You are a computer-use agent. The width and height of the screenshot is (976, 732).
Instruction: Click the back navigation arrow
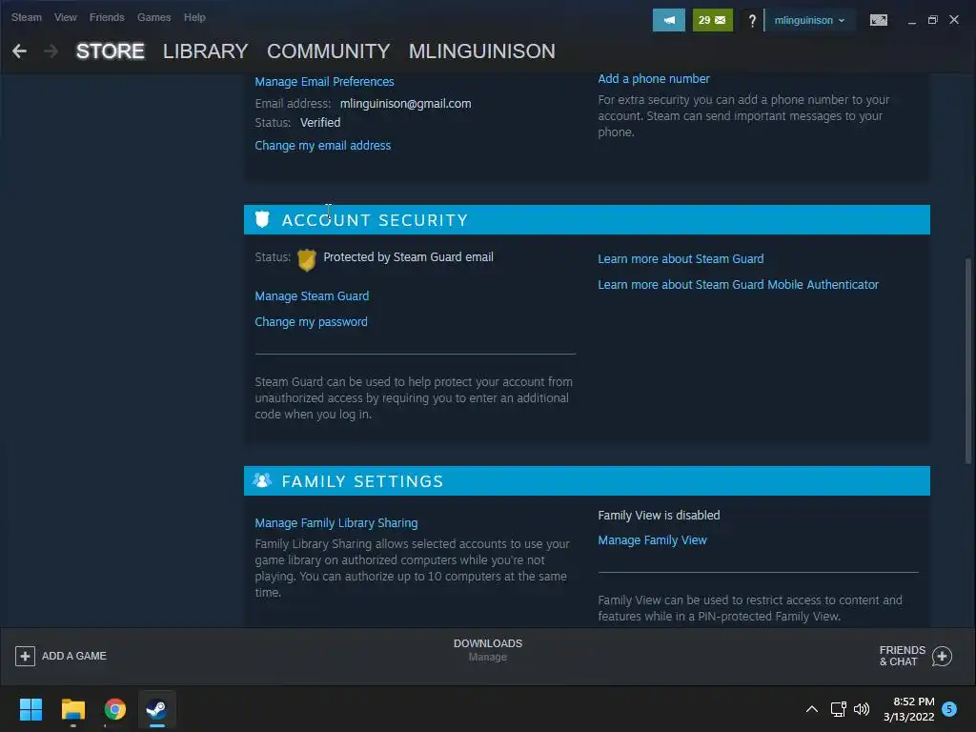point(19,51)
